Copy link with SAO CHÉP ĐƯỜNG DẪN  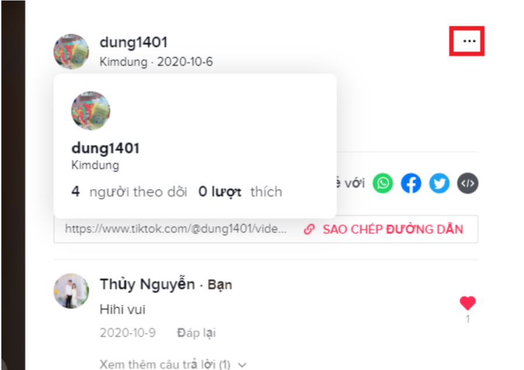[x=393, y=229]
